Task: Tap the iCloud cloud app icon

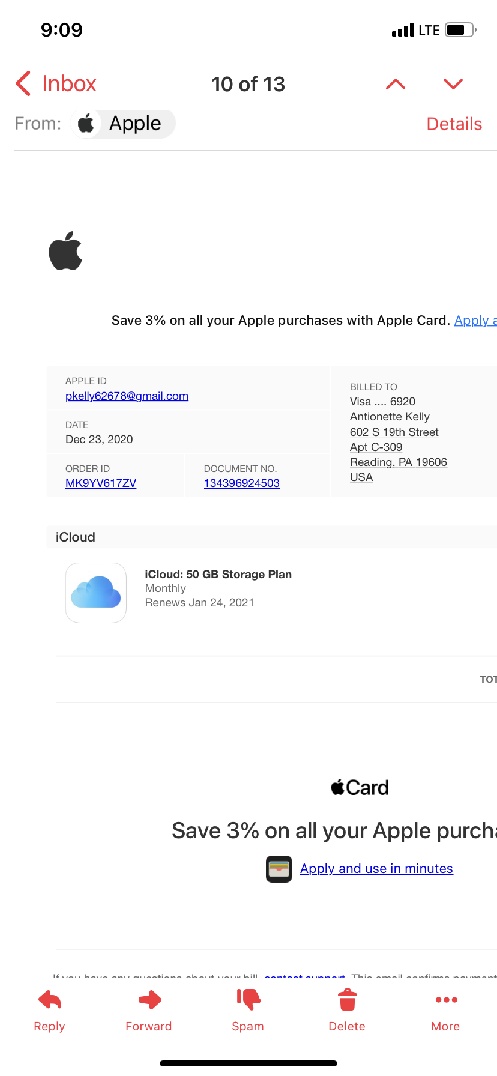Action: [x=96, y=593]
